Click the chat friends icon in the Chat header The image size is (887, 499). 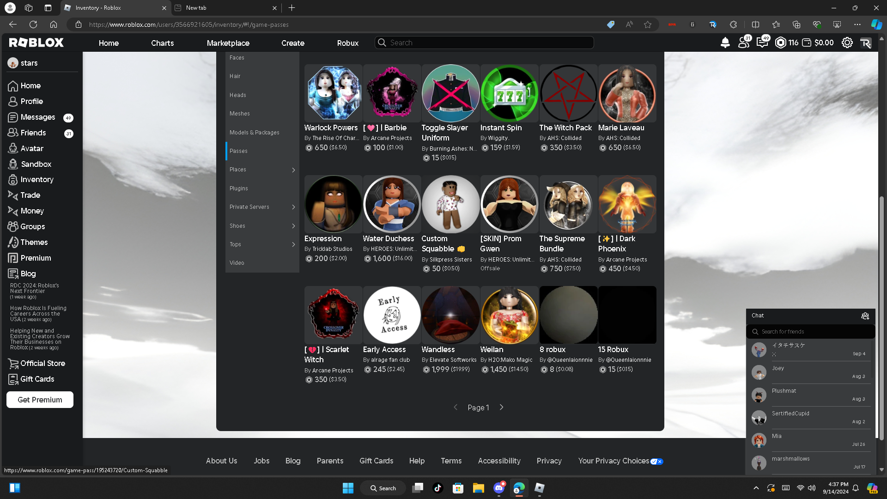coord(865,316)
